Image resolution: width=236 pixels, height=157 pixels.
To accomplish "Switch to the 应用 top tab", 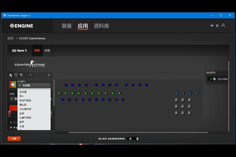I will coord(83,26).
